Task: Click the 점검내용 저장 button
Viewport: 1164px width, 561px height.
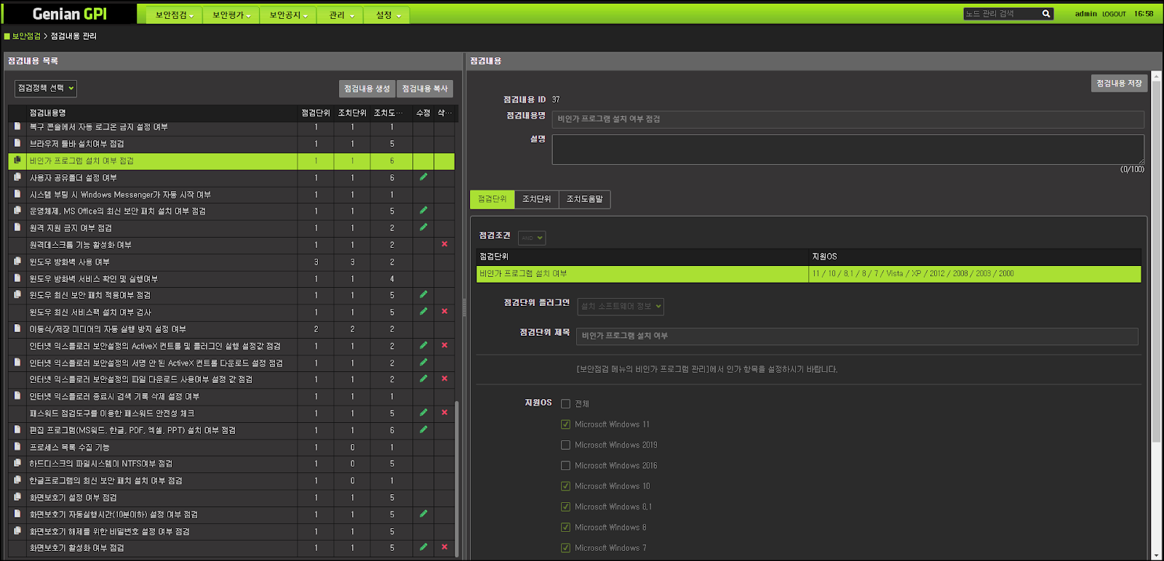Action: pyautogui.click(x=1119, y=84)
